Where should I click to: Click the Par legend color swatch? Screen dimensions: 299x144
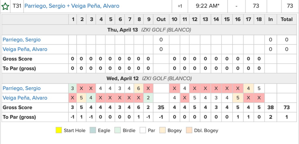click(x=143, y=130)
